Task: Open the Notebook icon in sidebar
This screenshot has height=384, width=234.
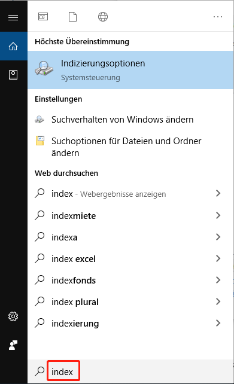Action: tap(13, 75)
